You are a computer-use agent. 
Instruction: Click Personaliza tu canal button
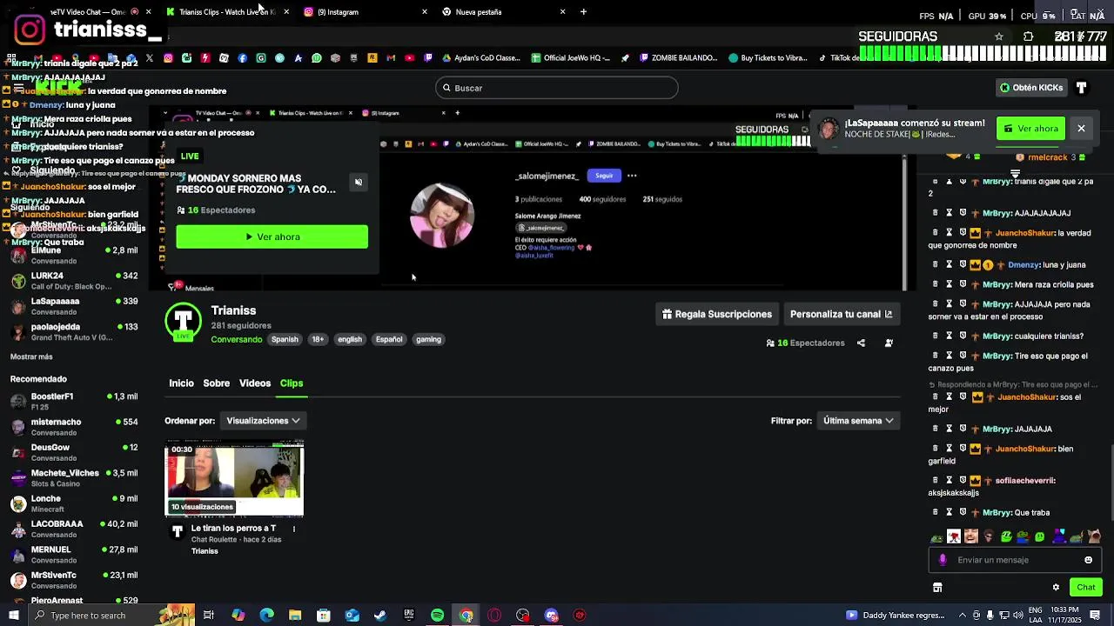tap(841, 315)
